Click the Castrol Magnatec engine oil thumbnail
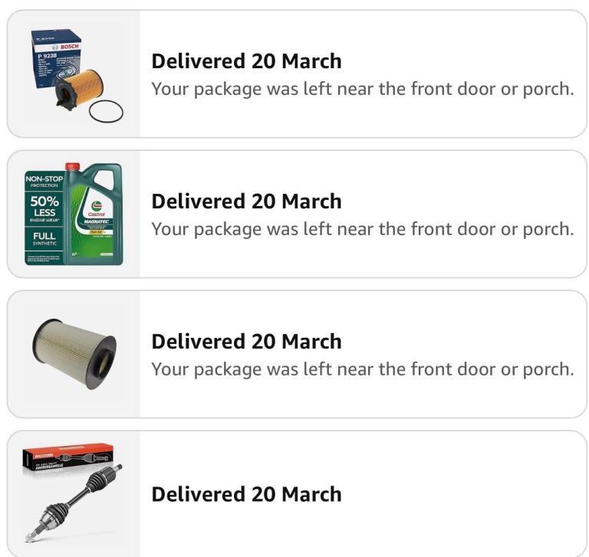The height and width of the screenshot is (557, 589). coord(74,214)
